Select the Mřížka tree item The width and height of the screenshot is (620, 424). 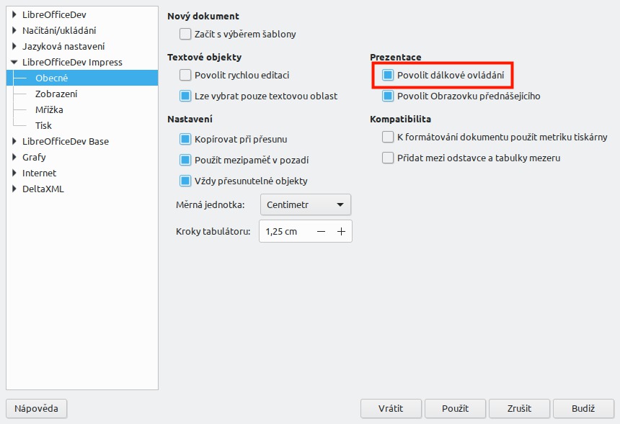click(x=49, y=109)
